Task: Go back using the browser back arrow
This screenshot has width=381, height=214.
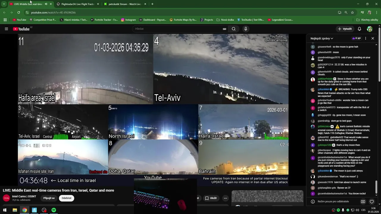Action: pos(4,12)
